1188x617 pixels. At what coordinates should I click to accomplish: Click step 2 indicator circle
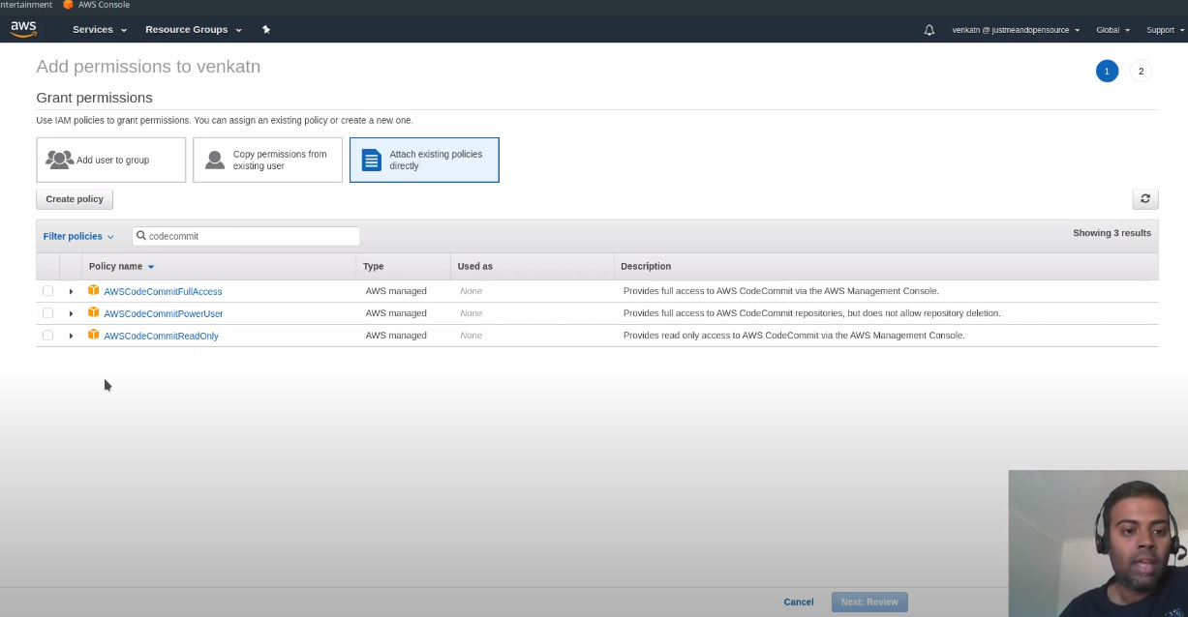pyautogui.click(x=1142, y=71)
